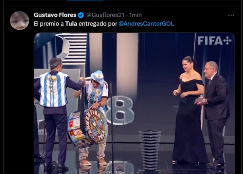This screenshot has height=174, width=243.
Task: Click the large number 8 on stage
Action: pos(119,110)
